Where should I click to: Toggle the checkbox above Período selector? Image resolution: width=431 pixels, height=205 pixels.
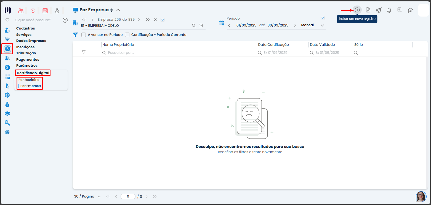[x=323, y=18]
